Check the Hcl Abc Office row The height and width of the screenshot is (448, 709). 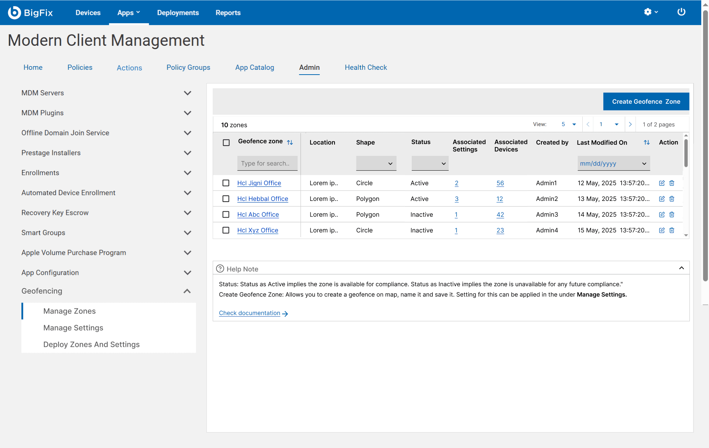tap(226, 214)
